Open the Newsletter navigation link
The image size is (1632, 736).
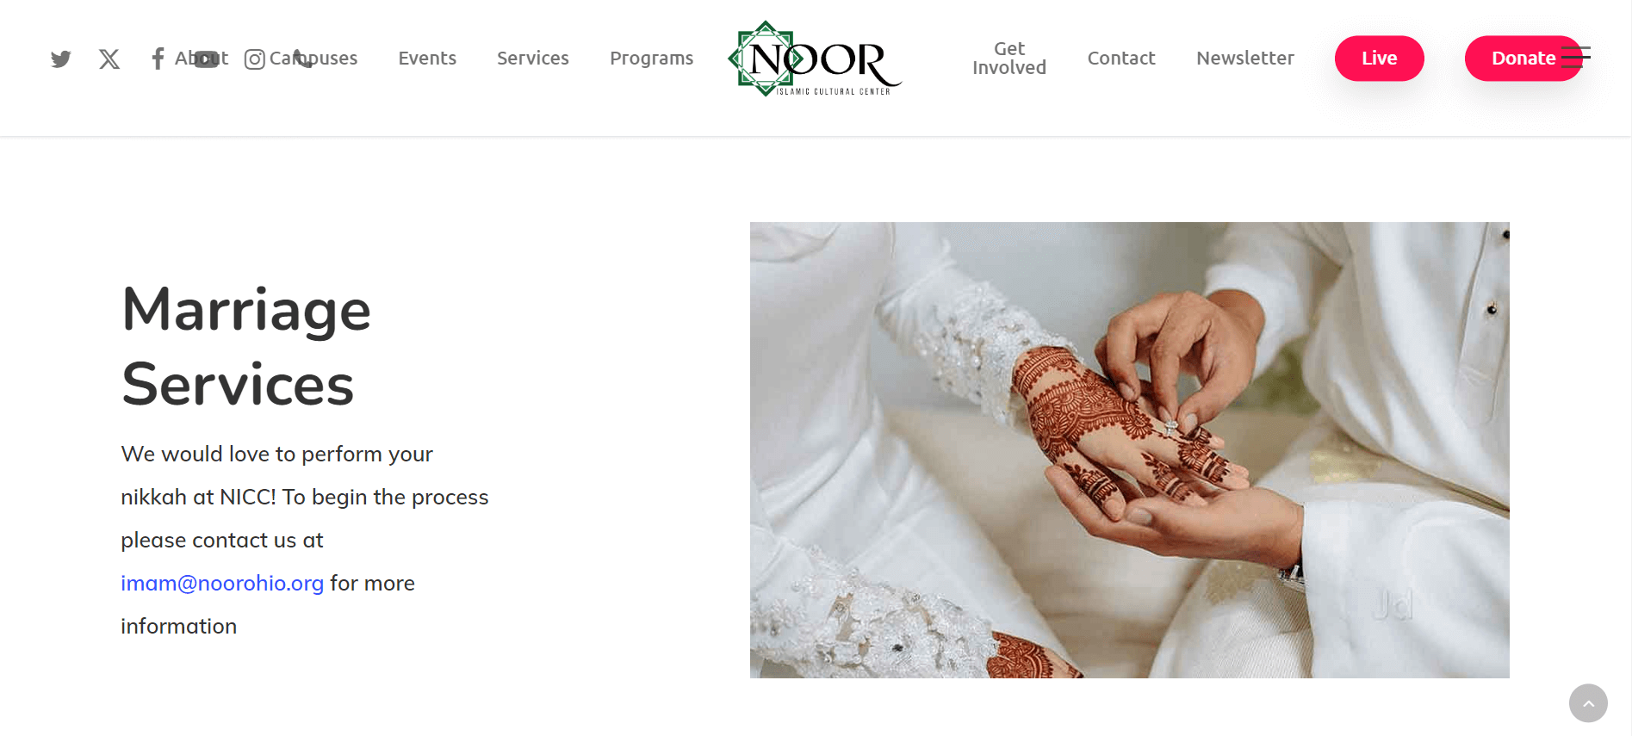click(x=1245, y=59)
